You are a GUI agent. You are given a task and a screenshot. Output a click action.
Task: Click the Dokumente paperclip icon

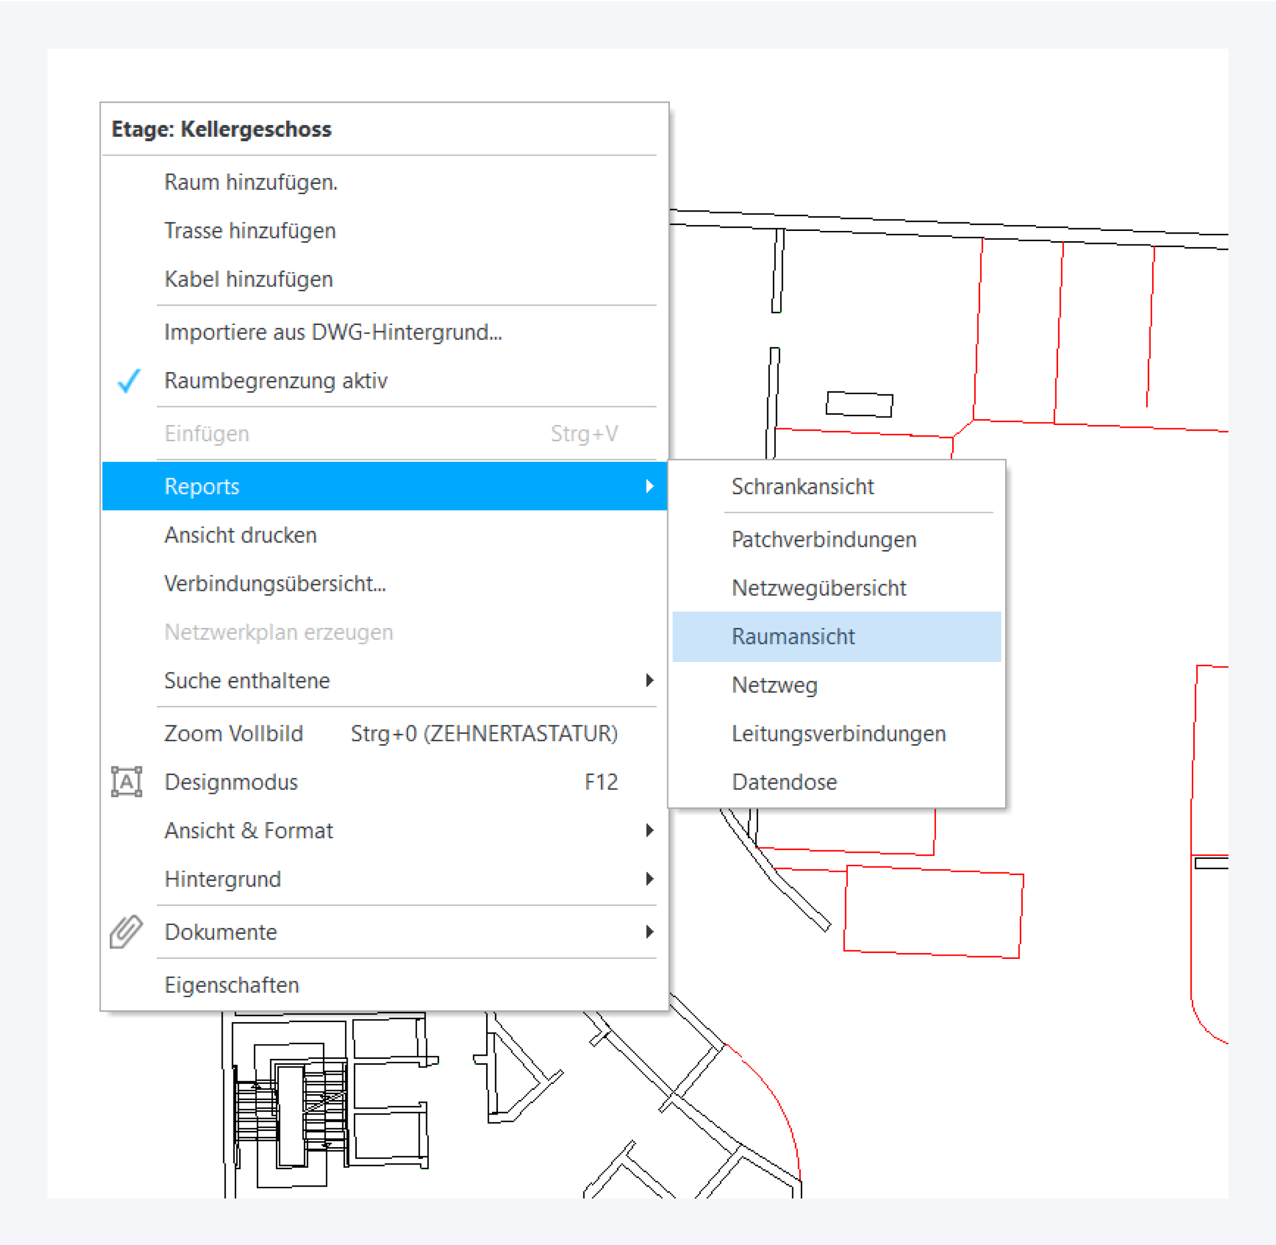[126, 932]
